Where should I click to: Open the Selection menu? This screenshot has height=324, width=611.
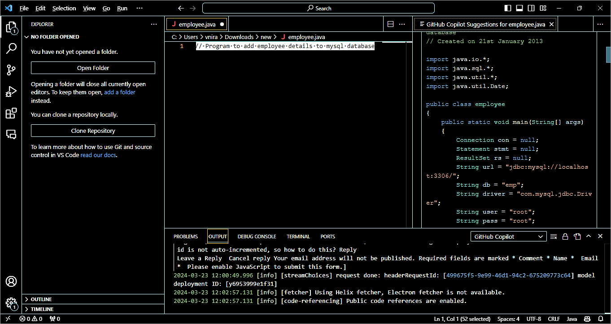[x=64, y=8]
